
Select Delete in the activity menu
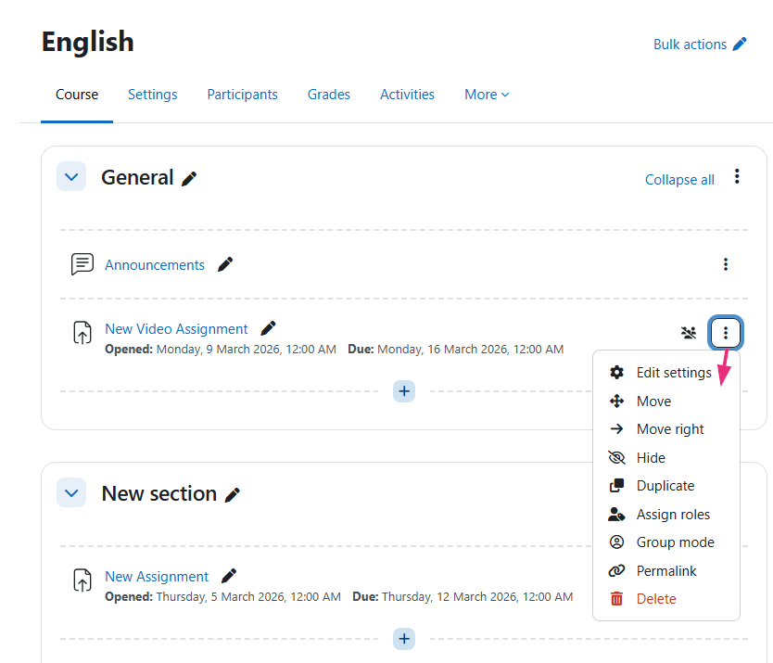(666, 599)
